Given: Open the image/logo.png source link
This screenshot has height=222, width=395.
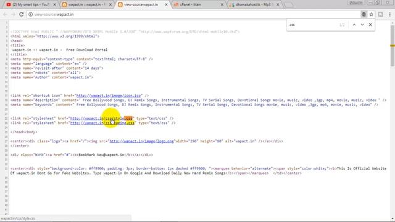Looking at the screenshot, I should coord(141,141).
